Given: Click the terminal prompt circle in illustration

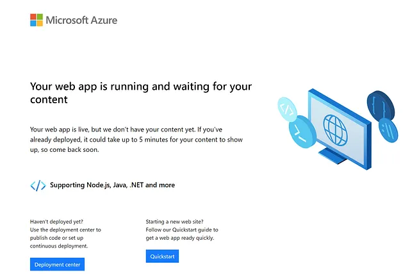Looking at the screenshot, I should pos(302,131).
